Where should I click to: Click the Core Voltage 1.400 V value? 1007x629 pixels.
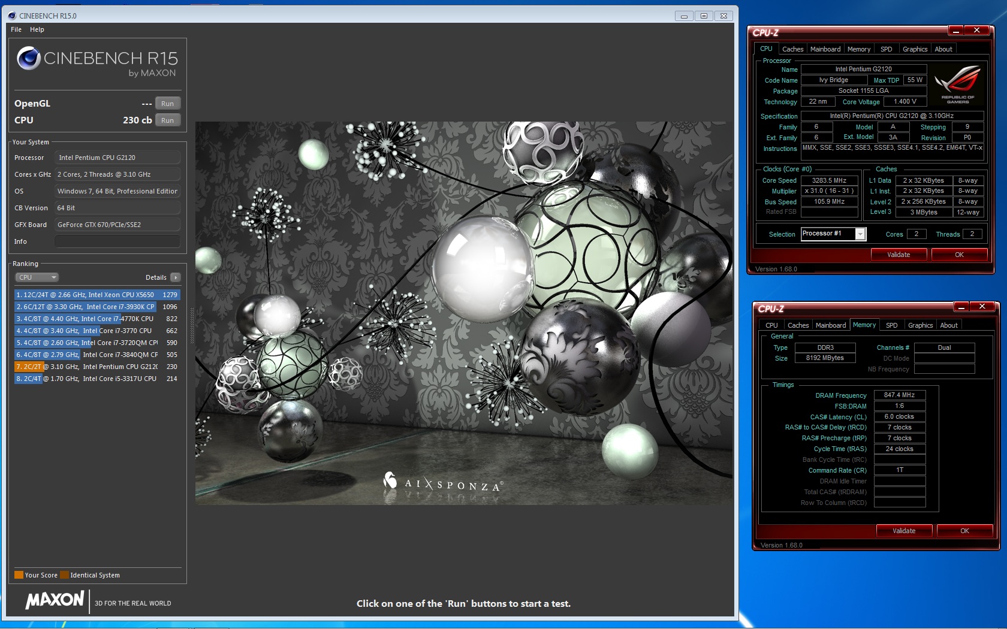pyautogui.click(x=905, y=101)
